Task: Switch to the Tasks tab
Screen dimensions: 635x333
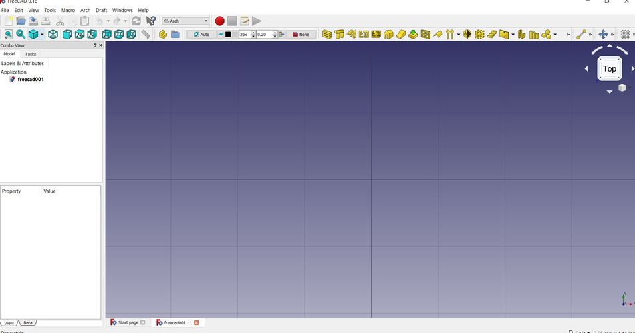Action: [31, 54]
